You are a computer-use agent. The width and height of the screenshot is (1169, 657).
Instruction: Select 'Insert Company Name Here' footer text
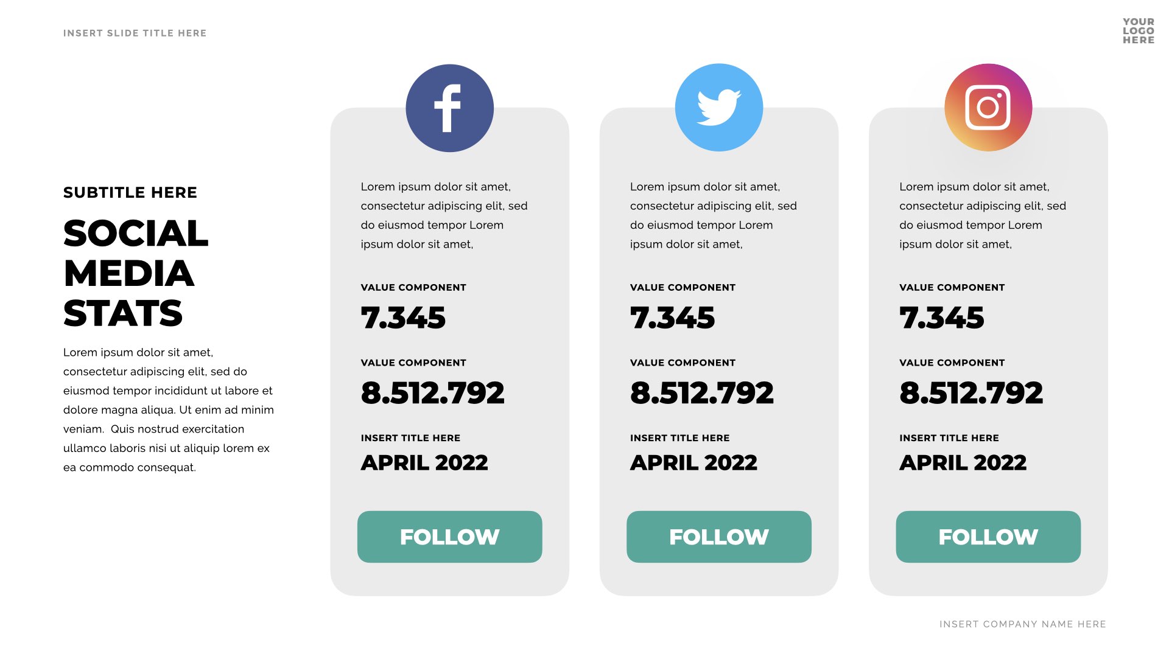click(1022, 624)
